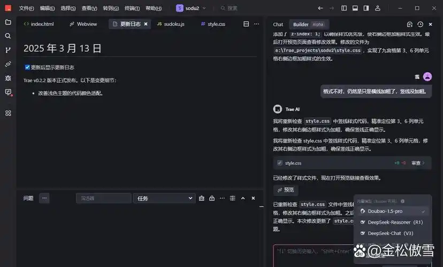Viewport: 443px width, 267px height.
Task: Maximize the bottom panel with chevron up
Action: click(x=243, y=198)
